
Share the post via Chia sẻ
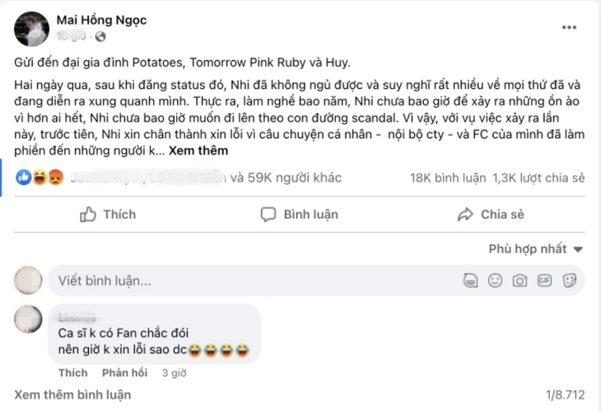pyautogui.click(x=491, y=214)
